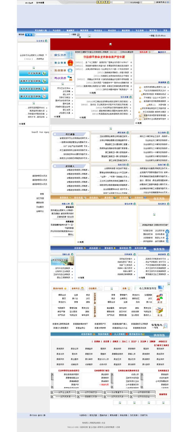This screenshot has height=432, width=188.
Task: Click the 政府信息公开目录 button
Action: pyautogui.click(x=33, y=89)
